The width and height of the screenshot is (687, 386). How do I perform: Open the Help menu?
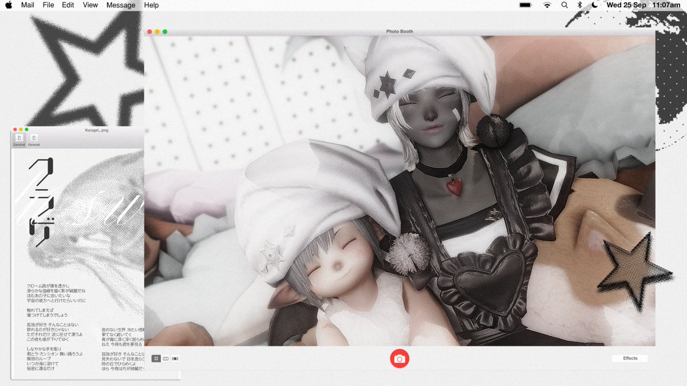(151, 5)
